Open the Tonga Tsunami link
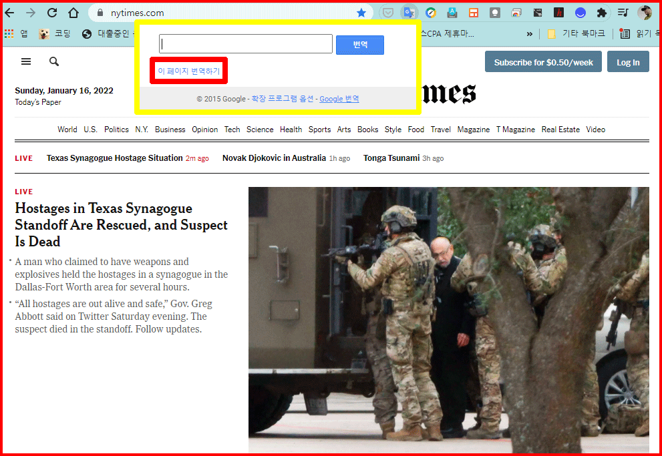 coord(391,158)
